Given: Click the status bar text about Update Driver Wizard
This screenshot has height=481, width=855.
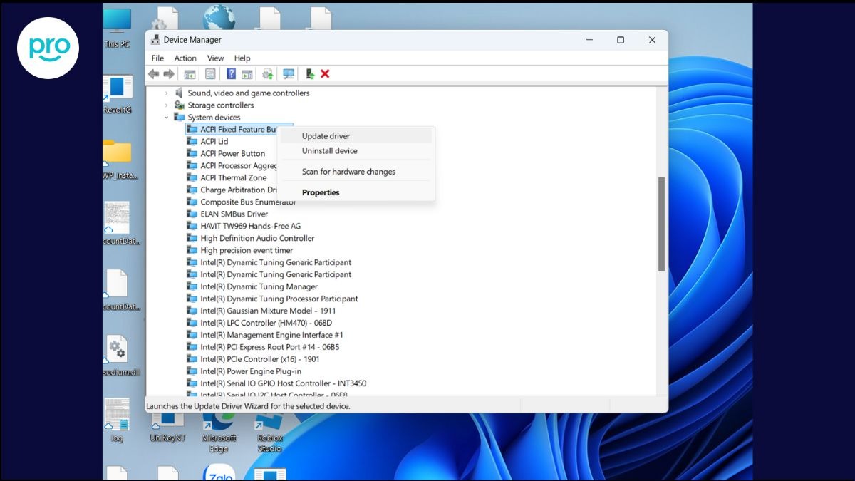Looking at the screenshot, I should [x=248, y=406].
